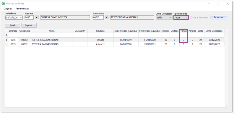Click the Situação filter row cell

click(100, 35)
